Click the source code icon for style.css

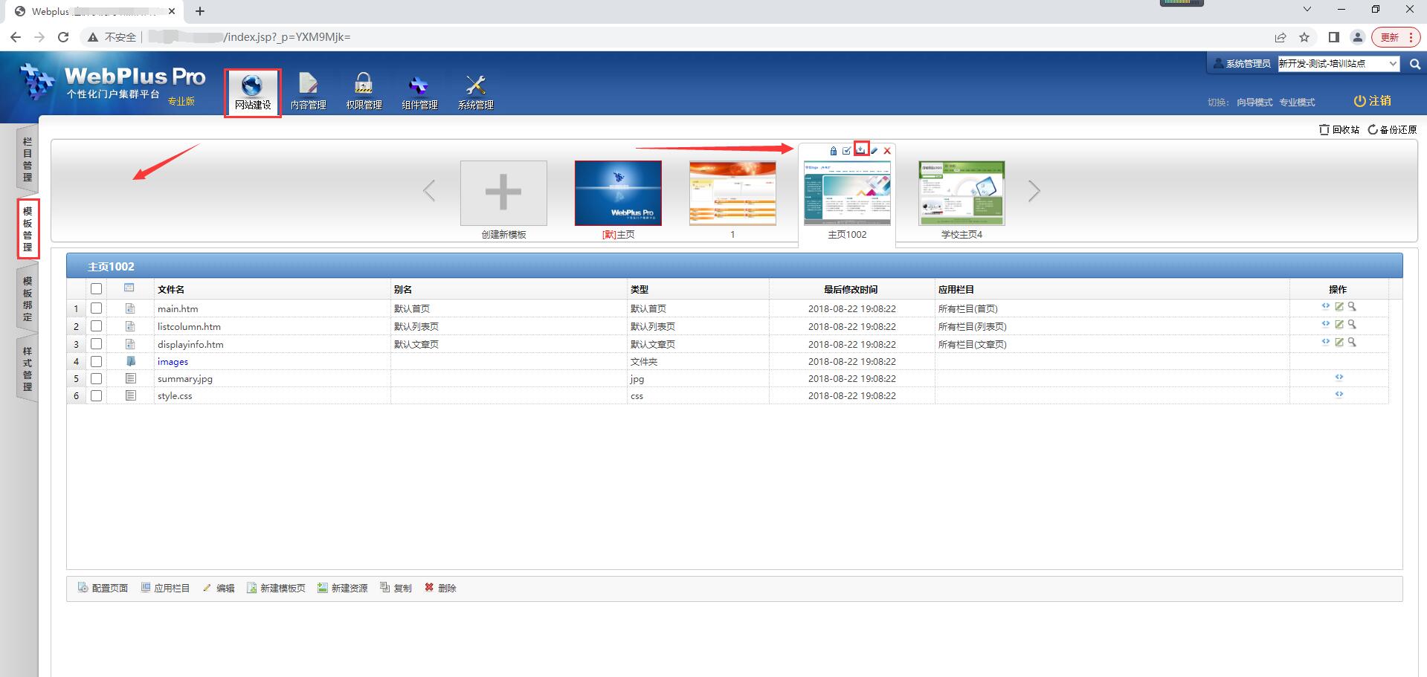click(x=1339, y=394)
